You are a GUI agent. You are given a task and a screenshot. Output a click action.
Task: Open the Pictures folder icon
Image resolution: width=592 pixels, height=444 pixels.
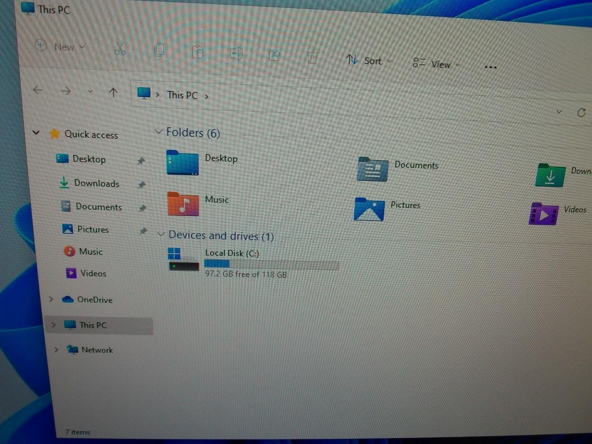pos(369,210)
